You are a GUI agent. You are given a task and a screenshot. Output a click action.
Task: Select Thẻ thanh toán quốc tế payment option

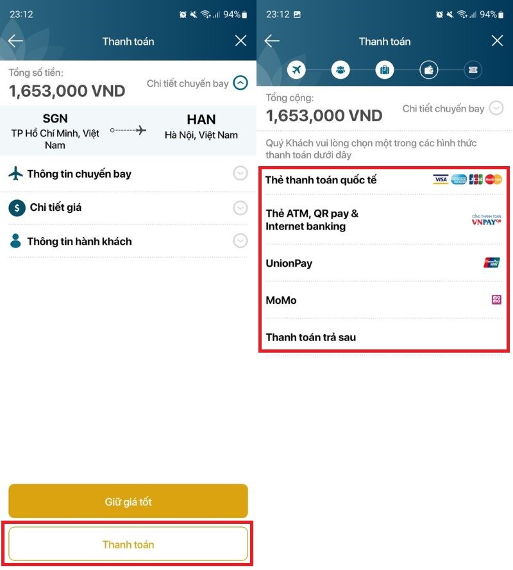(384, 180)
